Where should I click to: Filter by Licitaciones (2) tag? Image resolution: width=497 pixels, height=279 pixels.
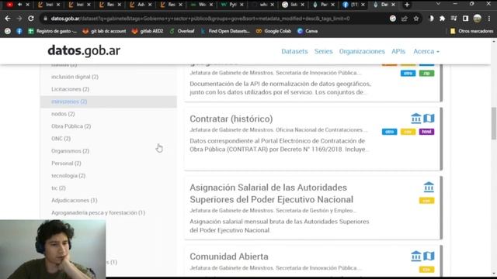click(71, 89)
